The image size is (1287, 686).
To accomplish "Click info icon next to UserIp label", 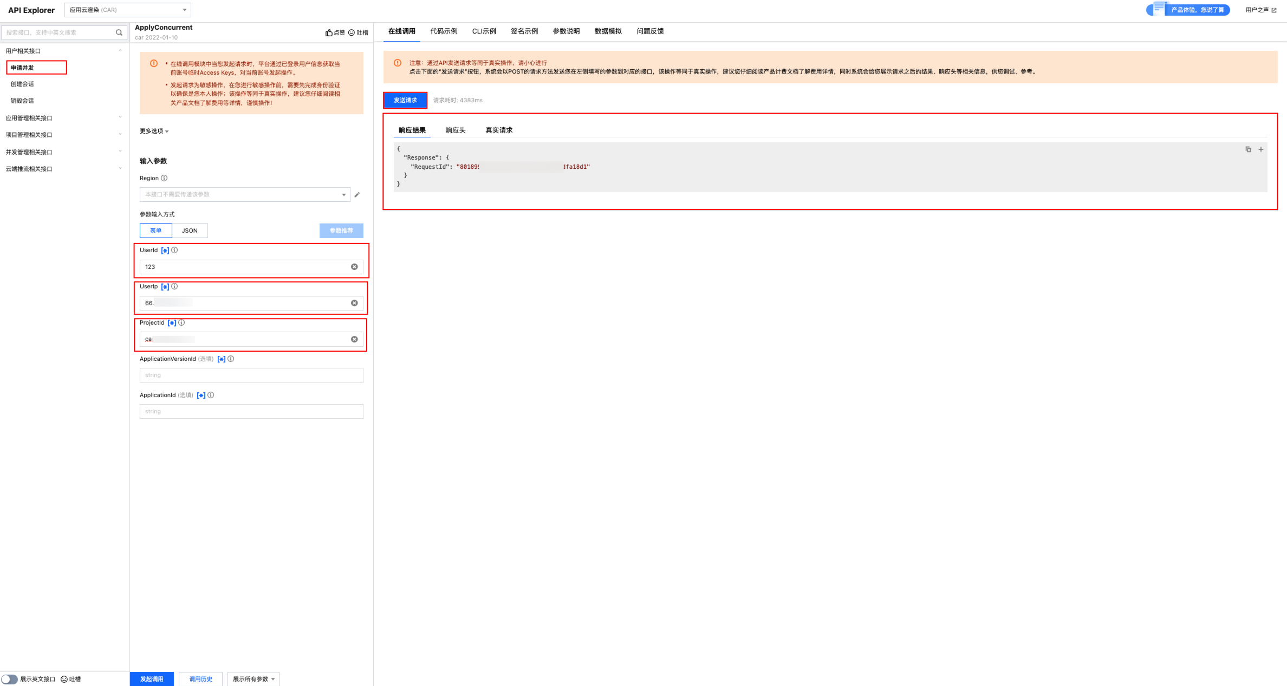I will pyautogui.click(x=174, y=287).
